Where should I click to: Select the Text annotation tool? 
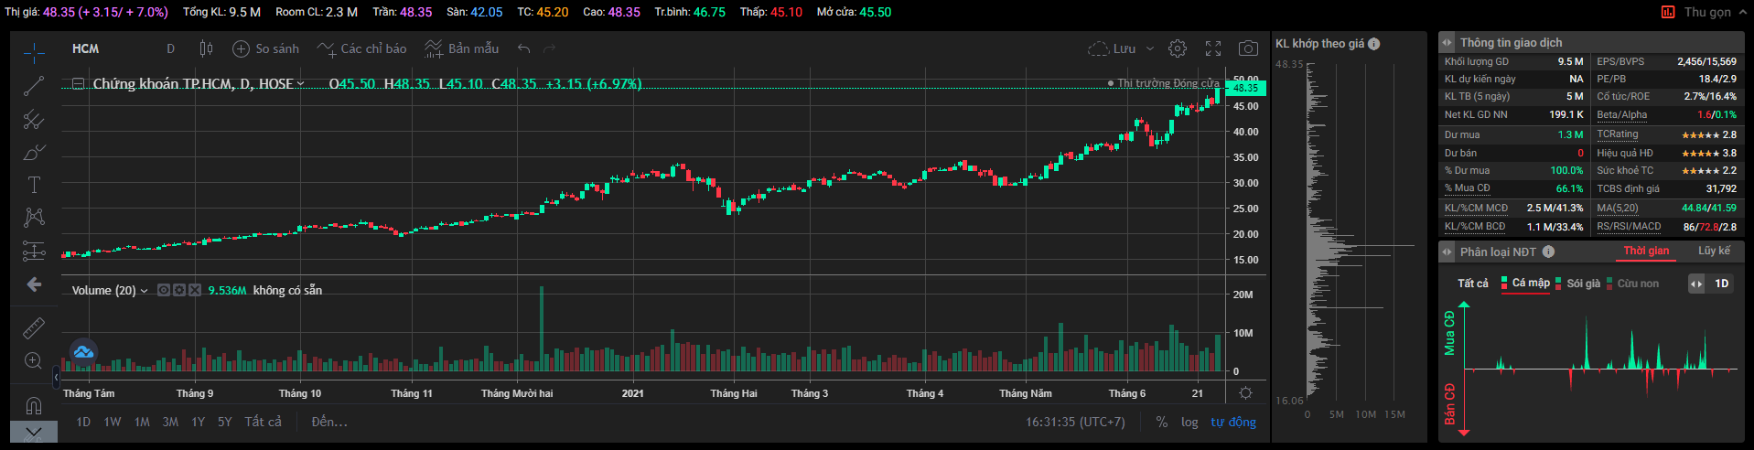tap(34, 185)
